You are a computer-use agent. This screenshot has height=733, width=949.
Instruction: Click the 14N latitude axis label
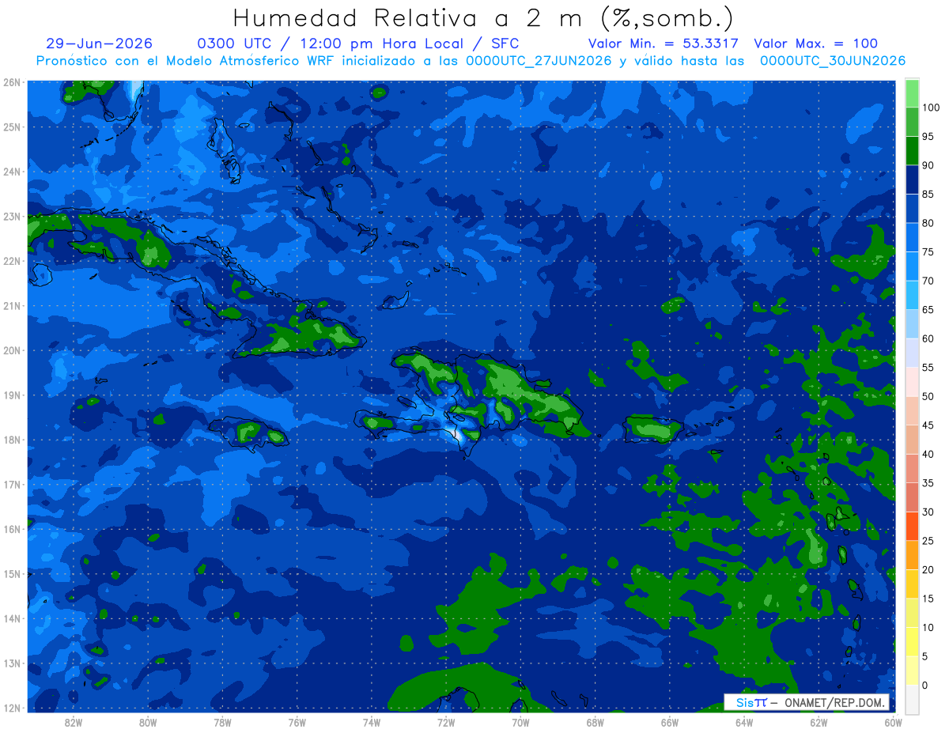(x=12, y=618)
